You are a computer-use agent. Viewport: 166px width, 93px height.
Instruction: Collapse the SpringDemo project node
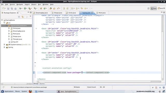[x=2, y=20]
